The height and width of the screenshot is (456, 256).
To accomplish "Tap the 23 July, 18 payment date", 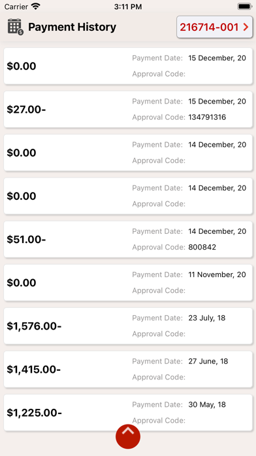I will click(x=207, y=318).
